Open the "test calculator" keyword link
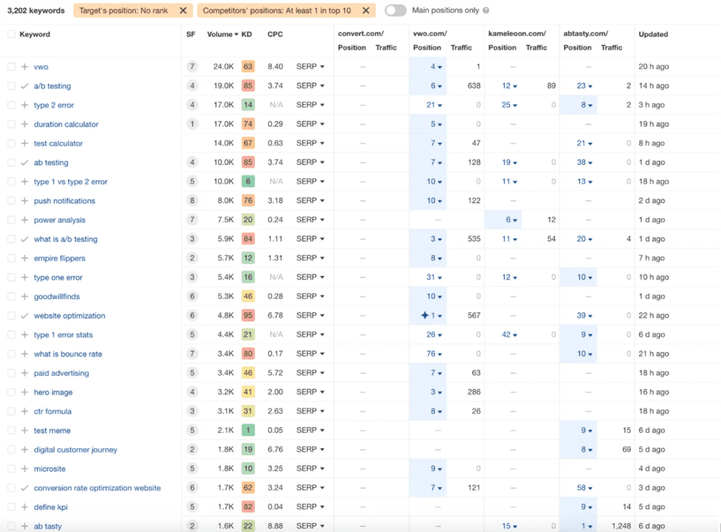This screenshot has width=721, height=532. pyautogui.click(x=58, y=144)
